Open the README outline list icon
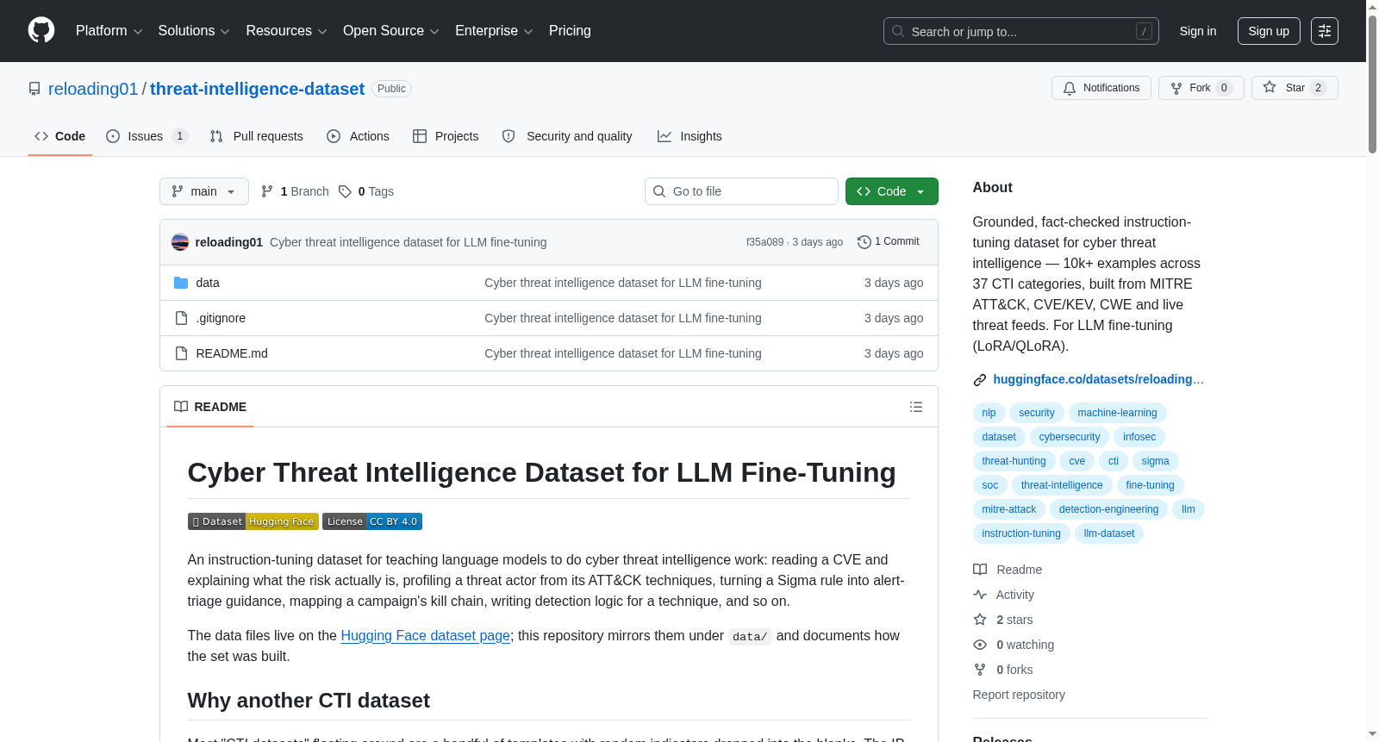Viewport: 1379px width, 742px height. coord(916,407)
